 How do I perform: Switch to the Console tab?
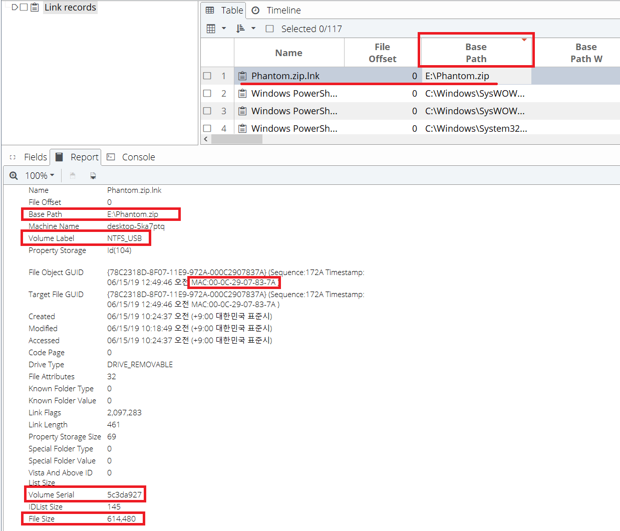132,157
